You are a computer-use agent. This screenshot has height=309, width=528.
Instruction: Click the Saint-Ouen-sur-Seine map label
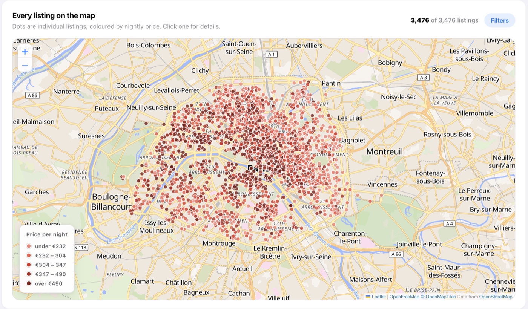[239, 47]
